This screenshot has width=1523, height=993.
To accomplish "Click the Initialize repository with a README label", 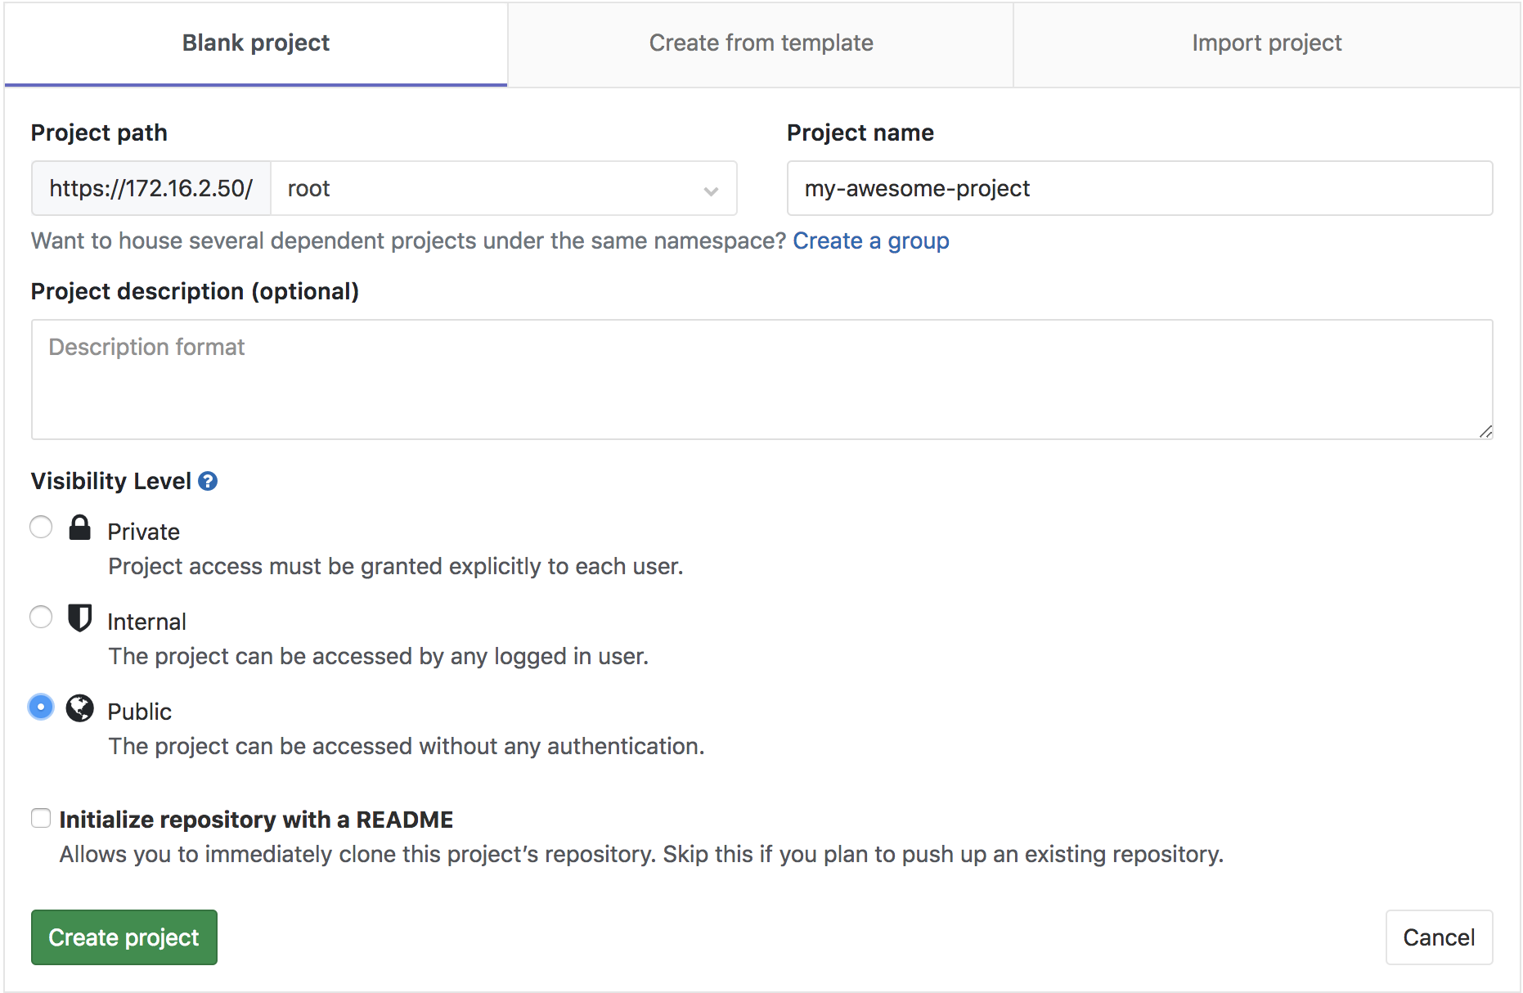I will point(256,820).
